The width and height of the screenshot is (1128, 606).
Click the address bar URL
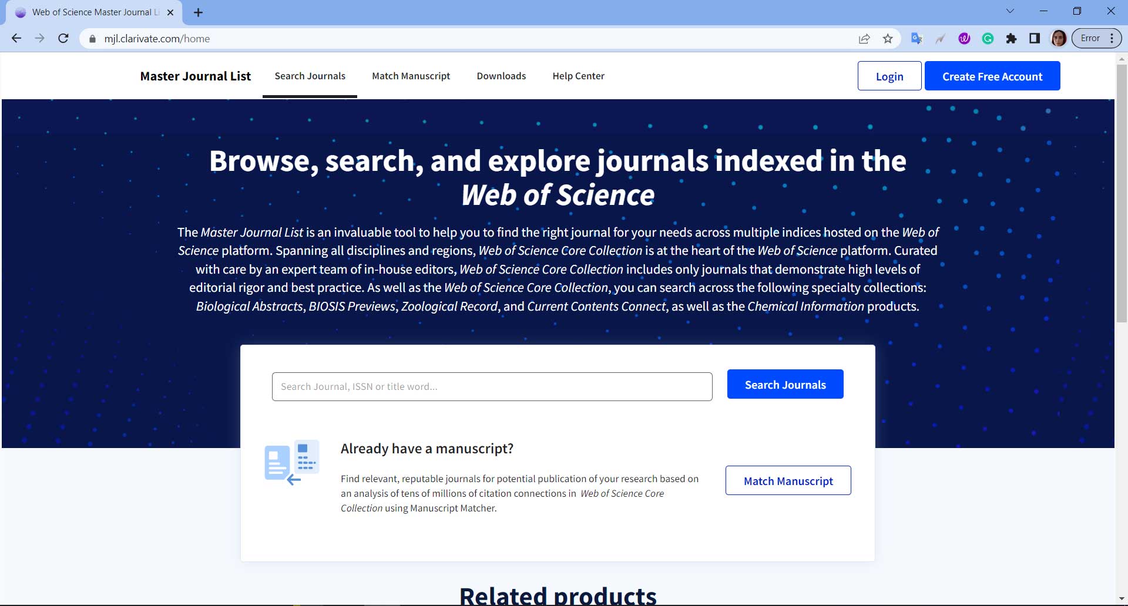point(157,39)
